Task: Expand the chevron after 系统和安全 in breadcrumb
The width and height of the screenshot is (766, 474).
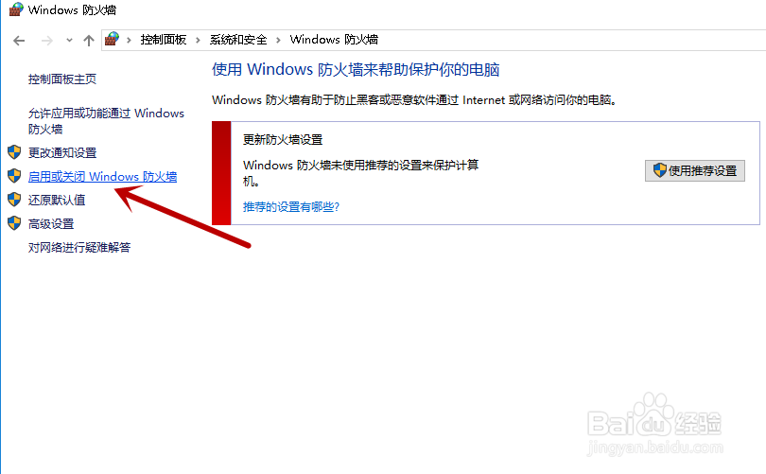Action: pos(278,40)
